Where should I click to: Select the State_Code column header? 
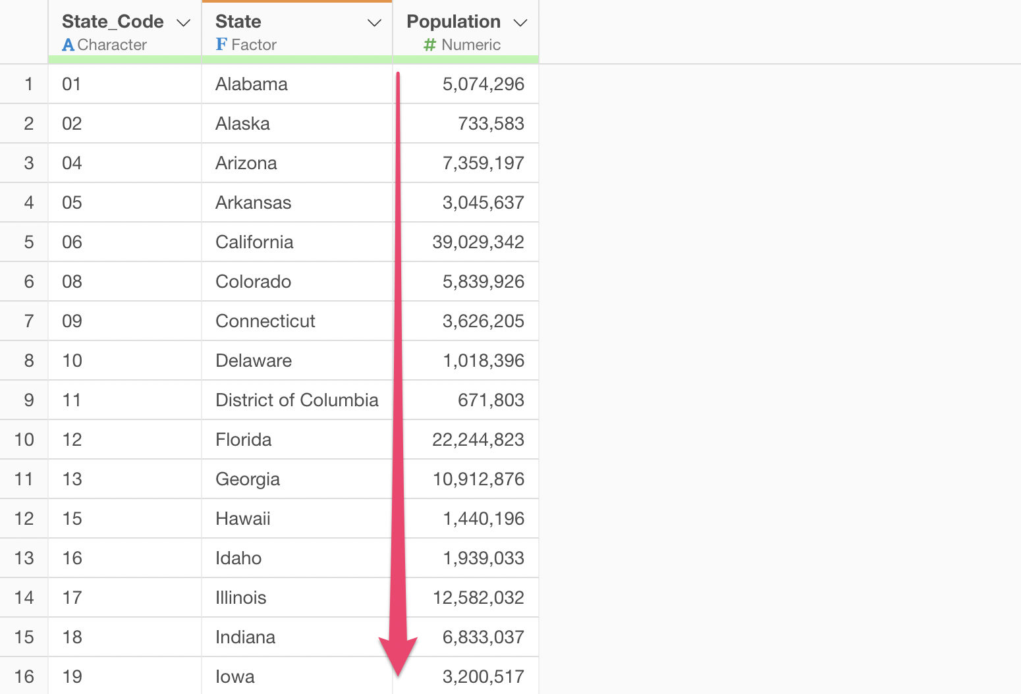point(113,22)
